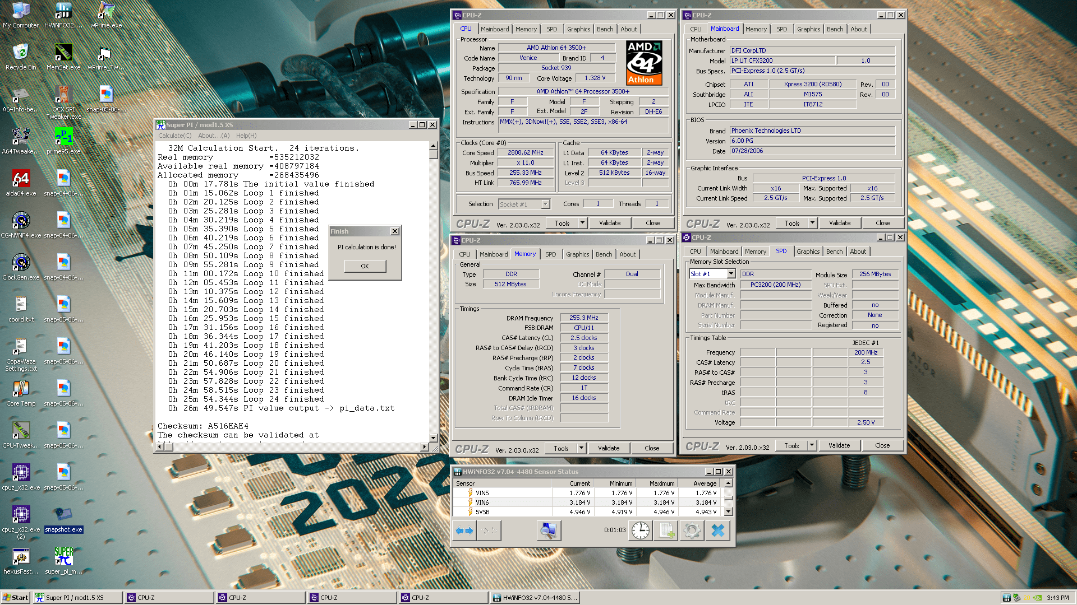Open HWiNFO system summary magnifier button
The height and width of the screenshot is (605, 1077).
pyautogui.click(x=549, y=530)
